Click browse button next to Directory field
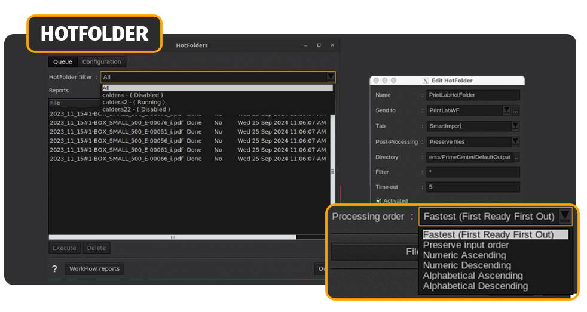 (516, 157)
